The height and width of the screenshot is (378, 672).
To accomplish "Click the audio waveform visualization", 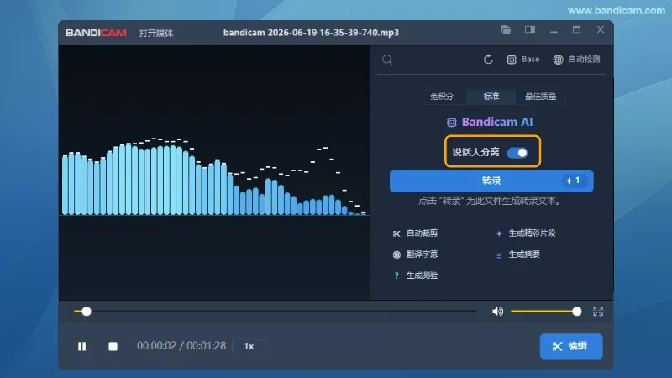I will tap(214, 176).
